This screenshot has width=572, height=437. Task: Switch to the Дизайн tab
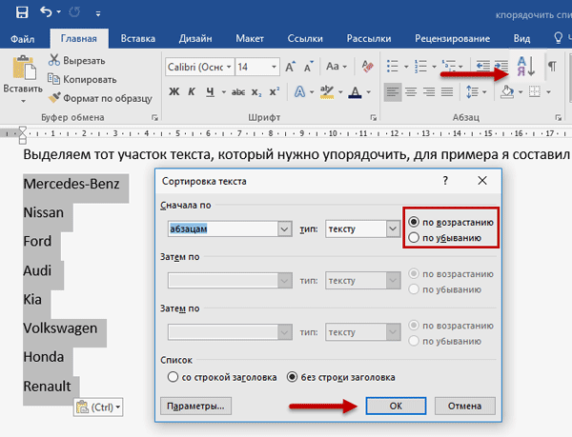195,39
